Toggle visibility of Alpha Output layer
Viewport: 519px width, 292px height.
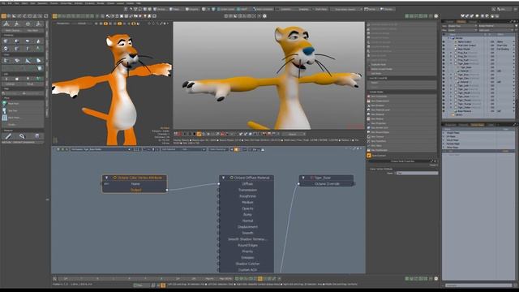coord(444,41)
